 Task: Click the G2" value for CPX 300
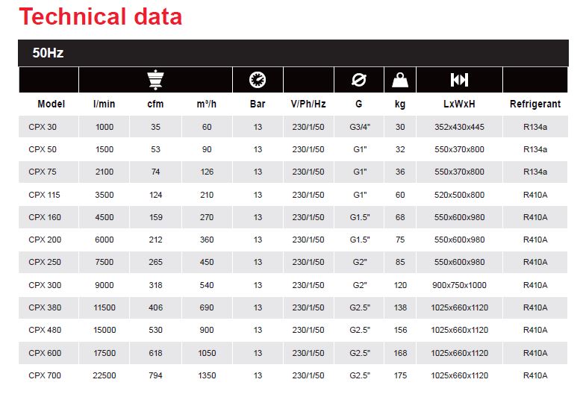360,285
